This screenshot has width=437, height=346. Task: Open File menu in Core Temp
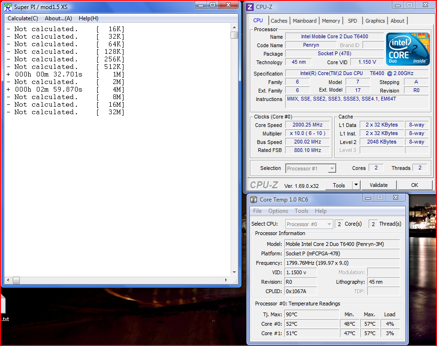257,211
